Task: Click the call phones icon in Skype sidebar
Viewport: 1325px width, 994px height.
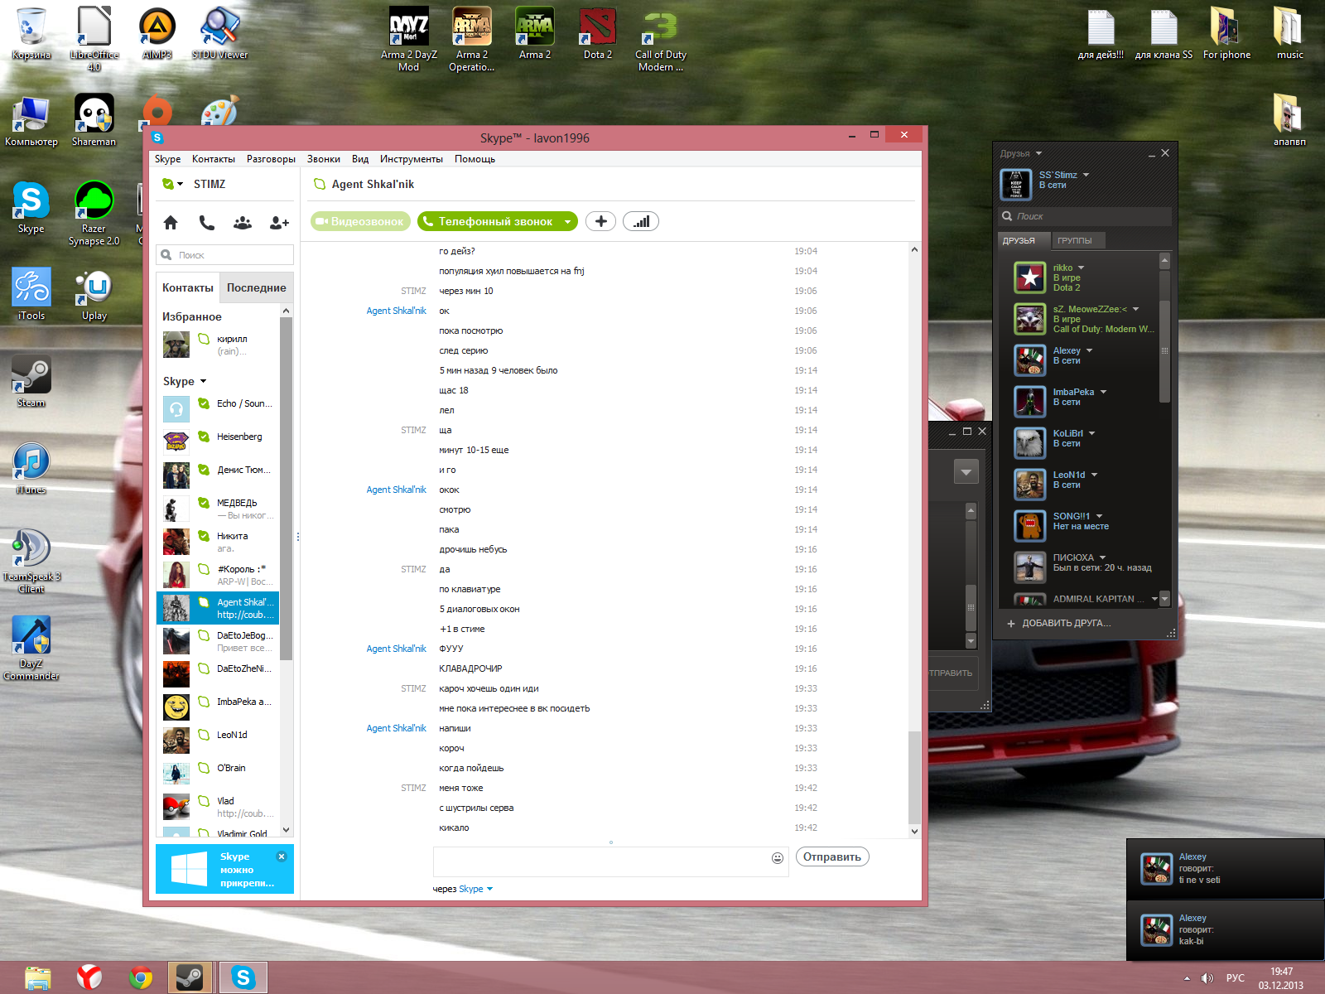Action: click(x=206, y=222)
